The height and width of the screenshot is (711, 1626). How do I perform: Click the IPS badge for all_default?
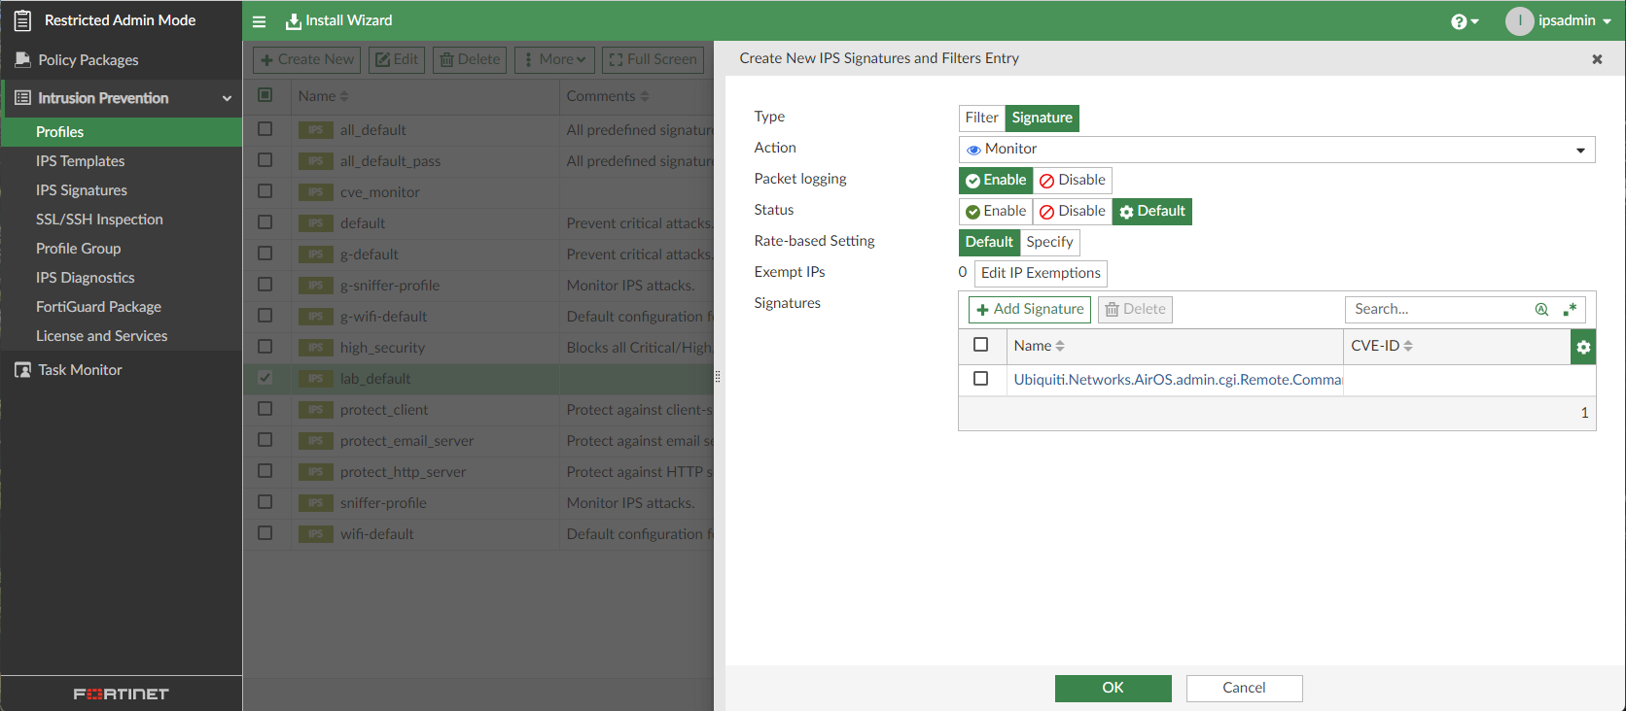[x=315, y=130]
